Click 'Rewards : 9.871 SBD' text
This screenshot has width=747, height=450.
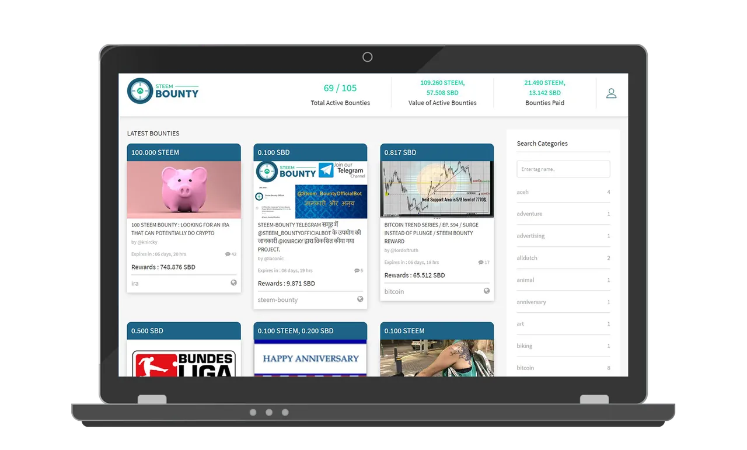(287, 284)
